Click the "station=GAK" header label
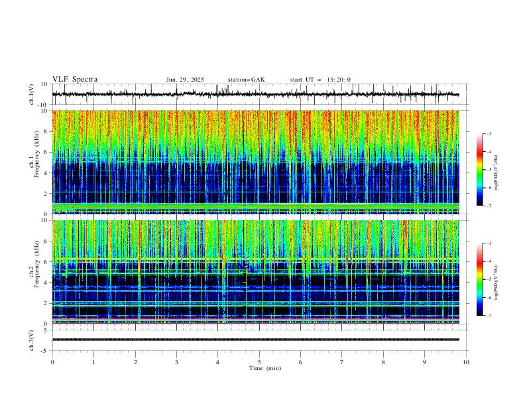 click(246, 80)
